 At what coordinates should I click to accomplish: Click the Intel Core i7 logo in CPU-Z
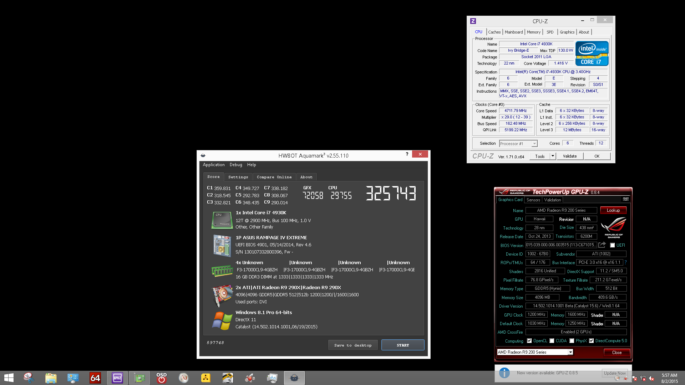tap(592, 54)
